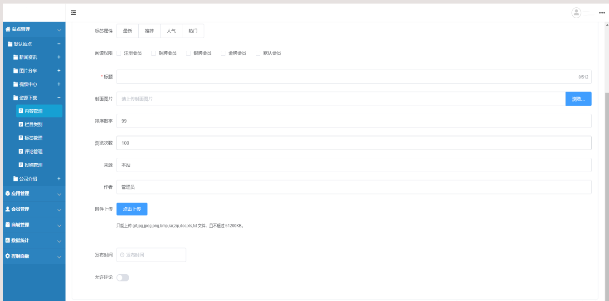The width and height of the screenshot is (609, 301).
Task: Collapse the 站点管理 chevron
Action: click(59, 30)
